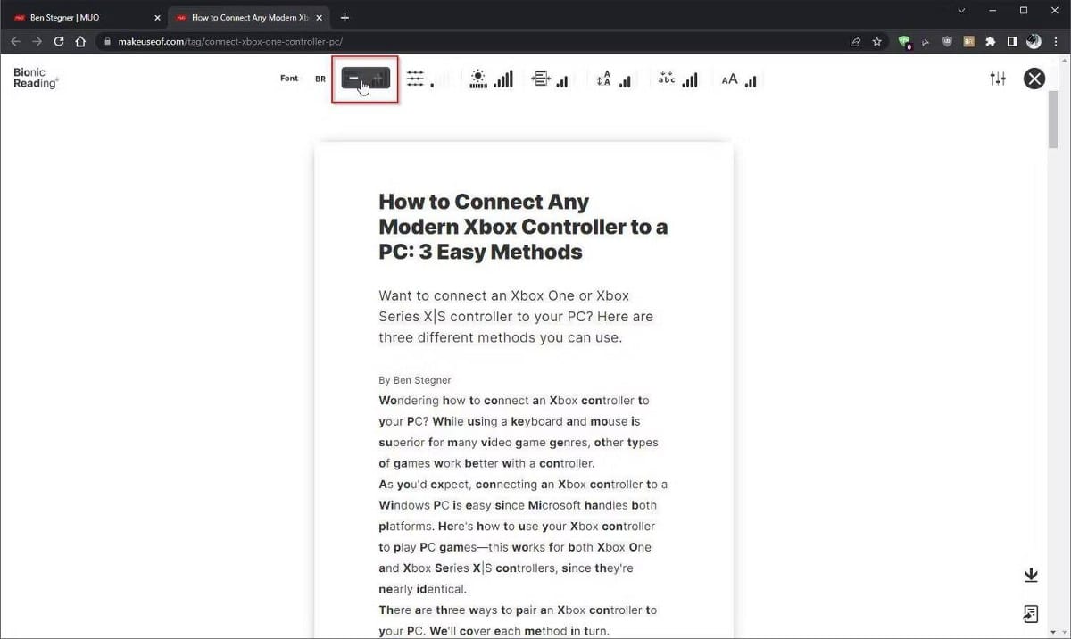Close the Bionic Reading reader view
Viewport: 1071px width, 639px height.
pyautogui.click(x=1034, y=79)
